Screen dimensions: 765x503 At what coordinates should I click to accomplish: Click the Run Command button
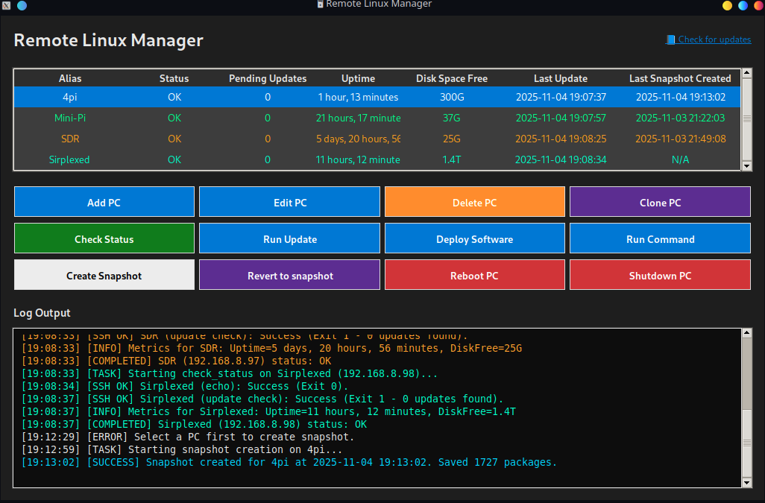(660, 239)
